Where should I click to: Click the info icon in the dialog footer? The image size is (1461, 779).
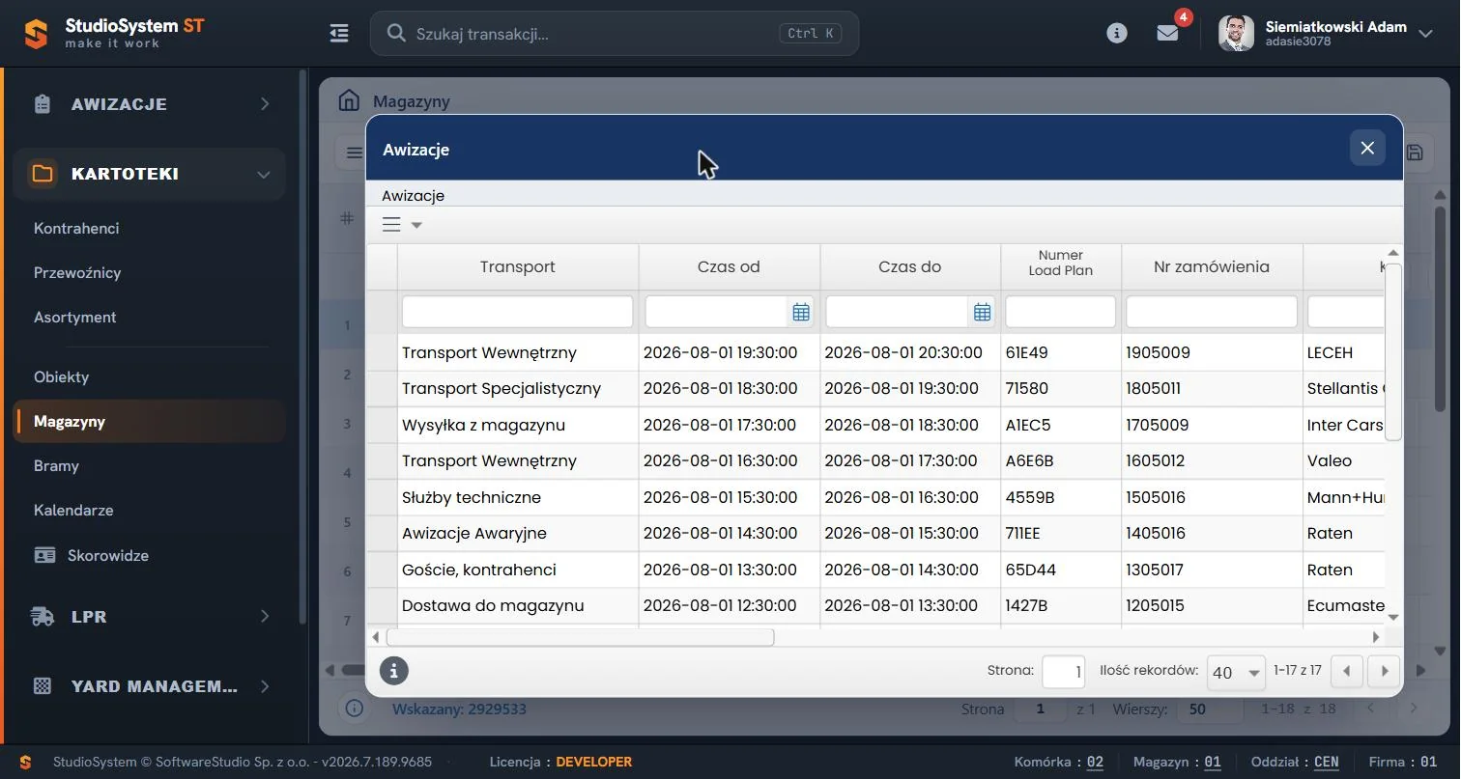point(393,671)
